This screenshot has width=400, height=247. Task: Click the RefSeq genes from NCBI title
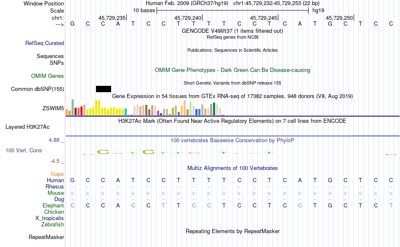click(x=233, y=37)
